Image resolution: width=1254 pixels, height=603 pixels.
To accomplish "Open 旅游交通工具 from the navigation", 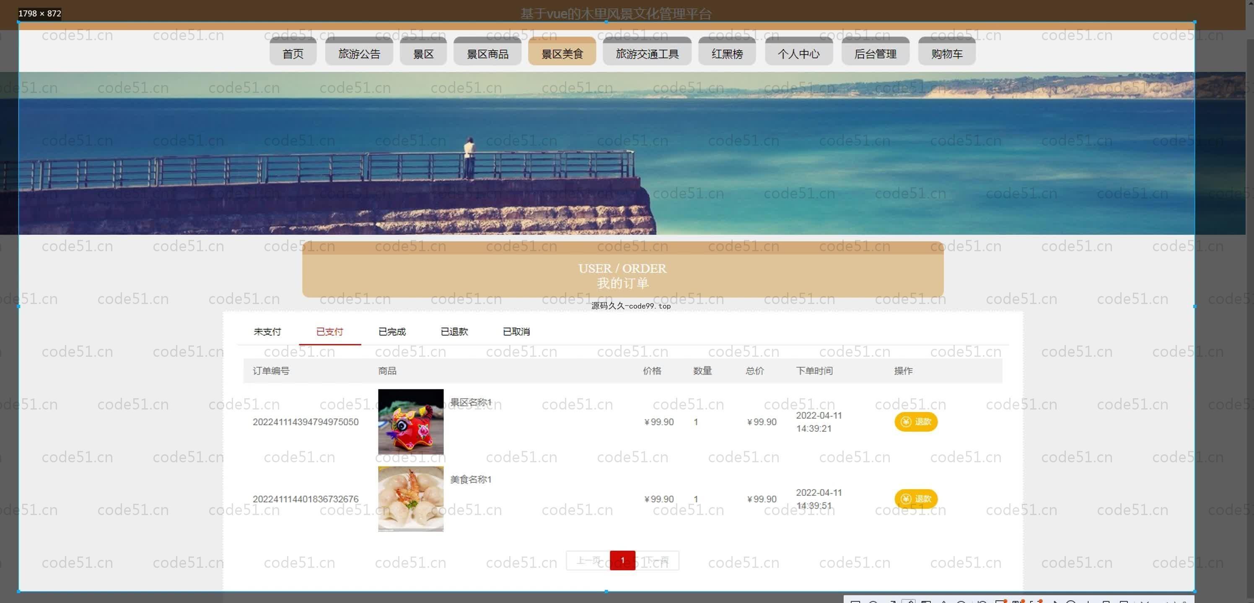I will [646, 54].
